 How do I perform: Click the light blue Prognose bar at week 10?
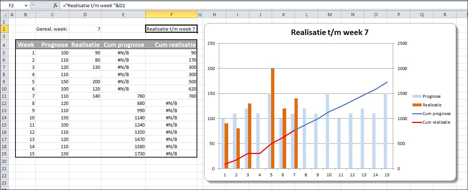[x=327, y=131]
